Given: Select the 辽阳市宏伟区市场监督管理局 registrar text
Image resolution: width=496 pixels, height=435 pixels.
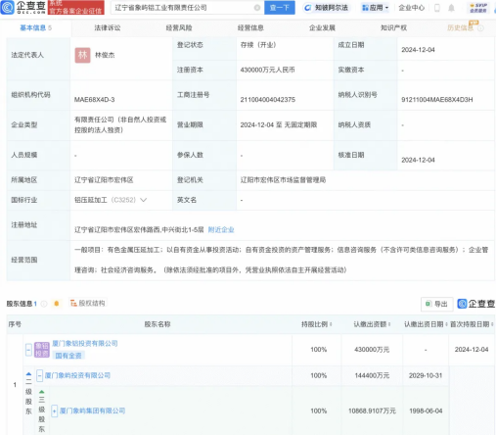Looking at the screenshot, I should pos(283,180).
